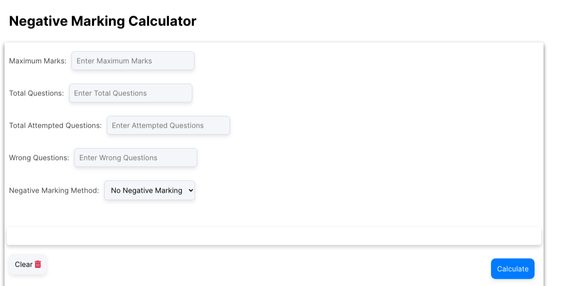The image size is (575, 286).
Task: Click the dropdown chevron arrow of marking method
Action: [190, 191]
